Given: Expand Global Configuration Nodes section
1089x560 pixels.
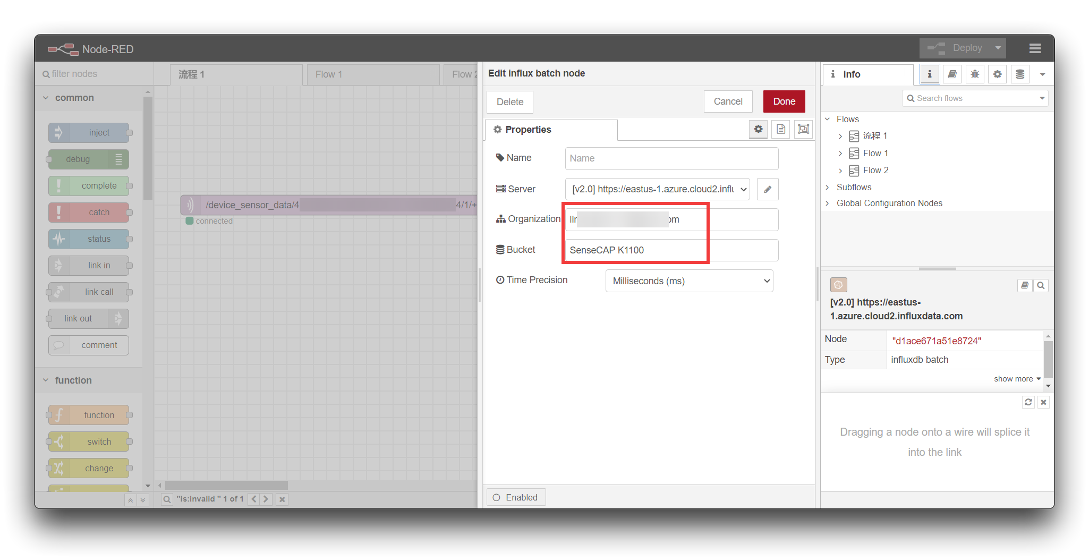Looking at the screenshot, I should pos(828,203).
